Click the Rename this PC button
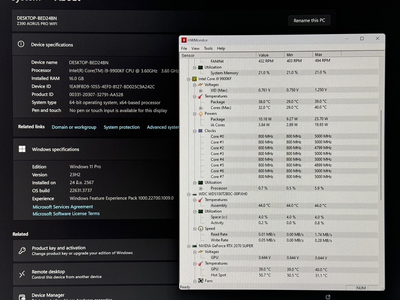Screen dimensions: 400x300 pos(309,21)
